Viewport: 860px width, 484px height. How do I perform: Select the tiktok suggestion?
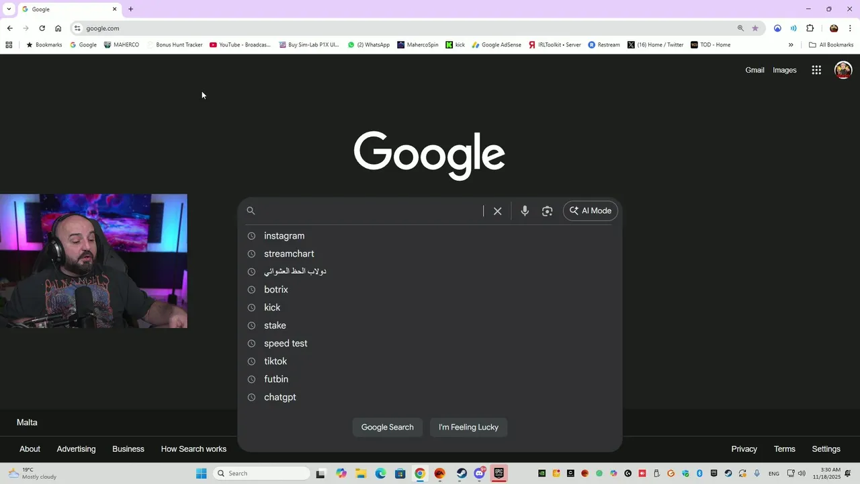point(430,362)
